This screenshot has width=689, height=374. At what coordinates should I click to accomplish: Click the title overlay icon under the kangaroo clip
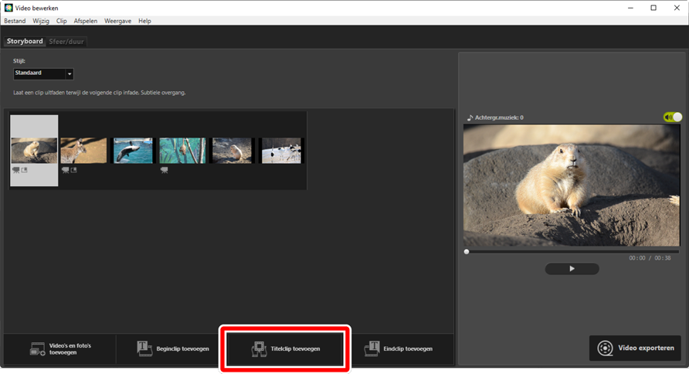[74, 170]
